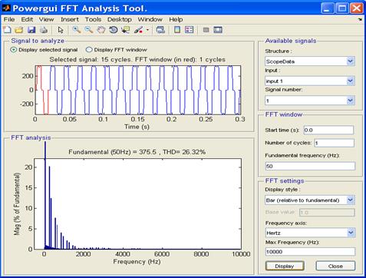
Task: Click the Show Plot Tools icon
Action: [218, 30]
